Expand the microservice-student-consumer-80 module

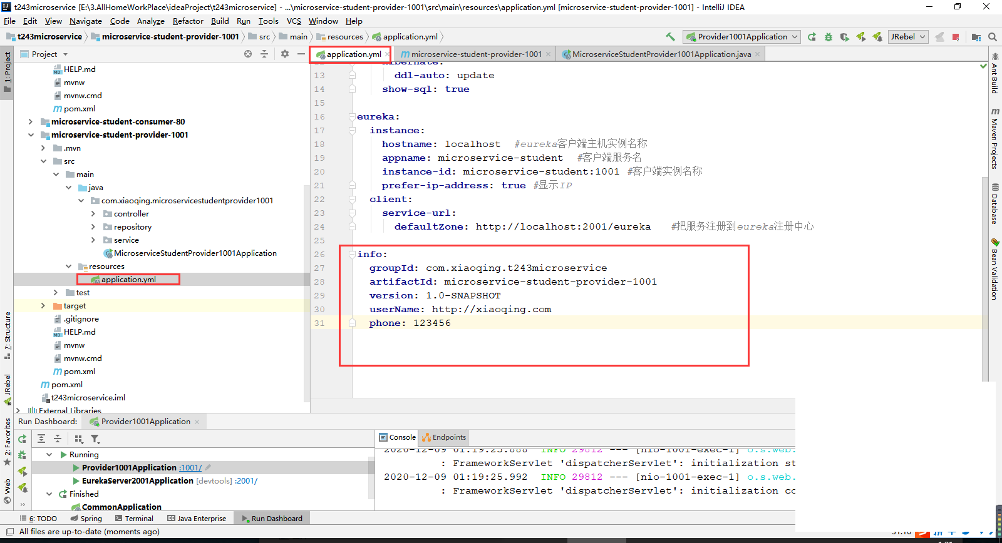31,122
